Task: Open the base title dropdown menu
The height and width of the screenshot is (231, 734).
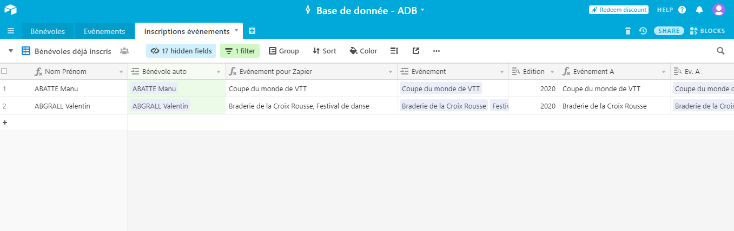Action: (x=422, y=10)
